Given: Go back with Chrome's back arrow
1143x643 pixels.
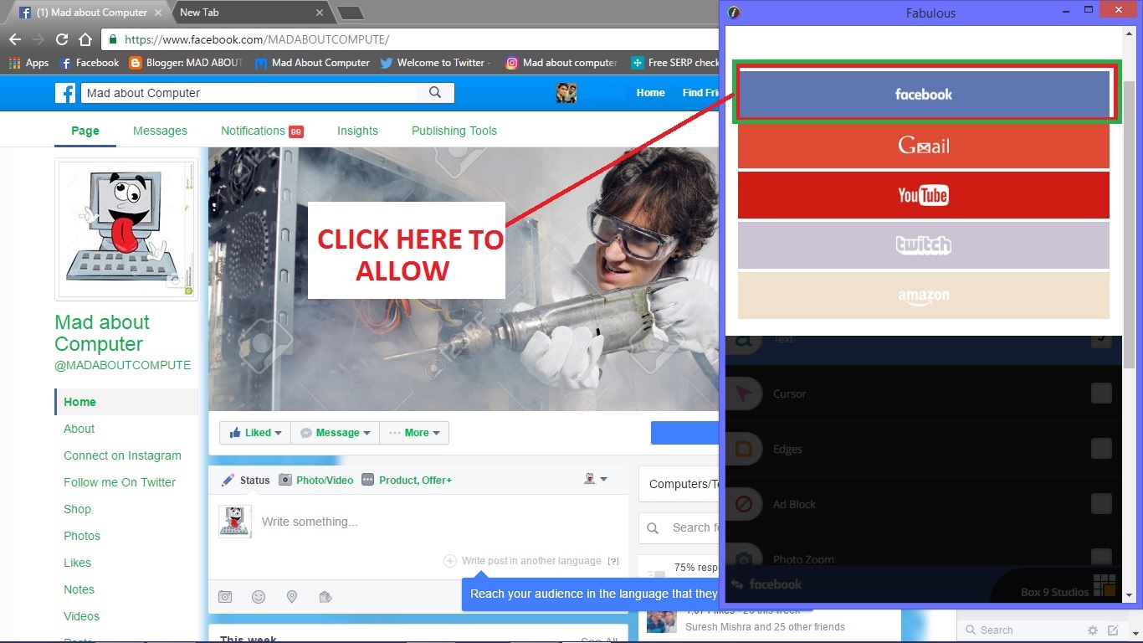Looking at the screenshot, I should click(15, 39).
